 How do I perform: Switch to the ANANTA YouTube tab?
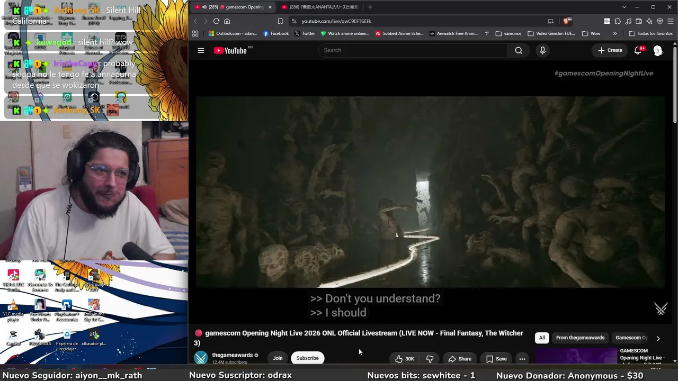319,7
